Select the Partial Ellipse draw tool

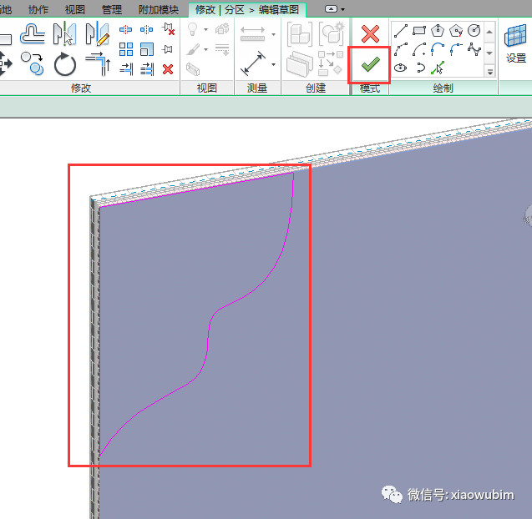[420, 68]
